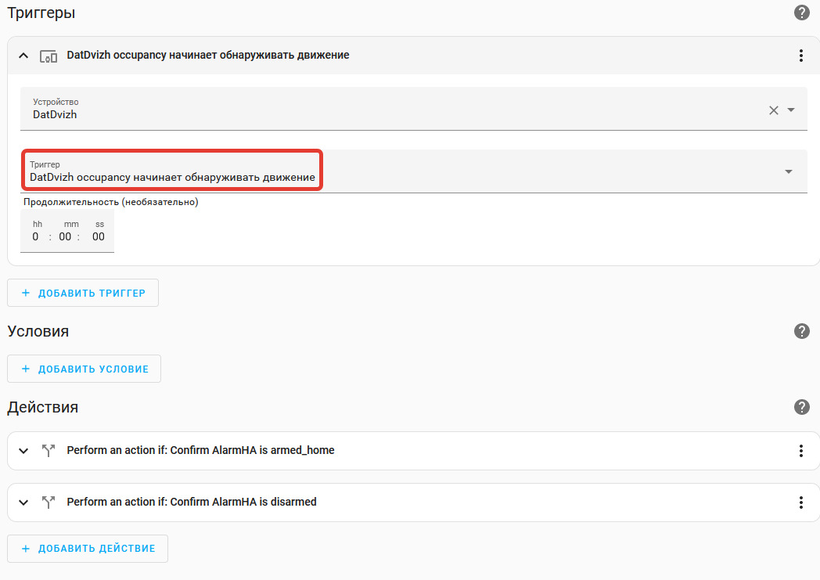Click branch icon of armed_home action
The image size is (820, 580).
click(49, 451)
